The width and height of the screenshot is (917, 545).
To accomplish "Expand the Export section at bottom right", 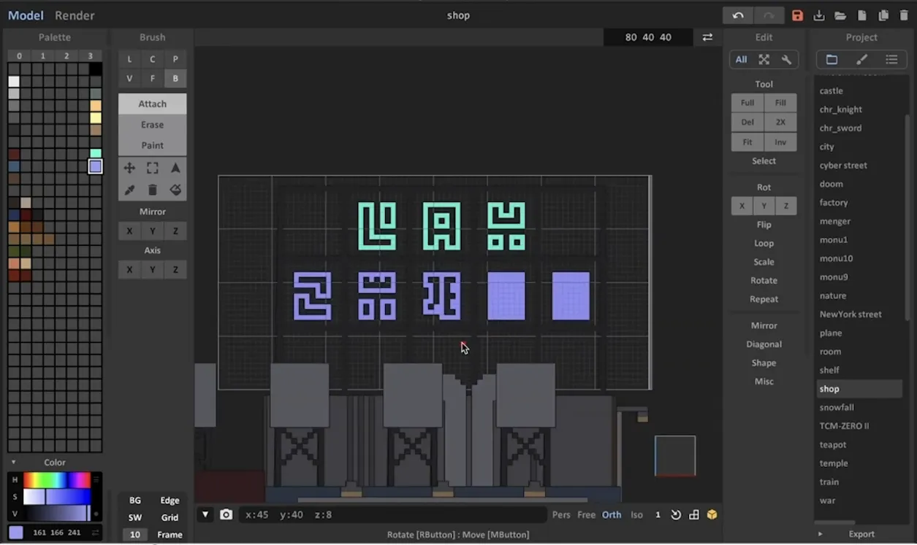I will coord(861,534).
